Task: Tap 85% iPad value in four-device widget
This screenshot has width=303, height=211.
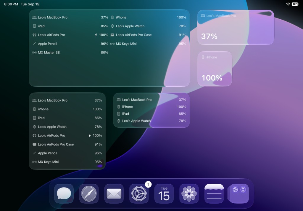Action: (182, 114)
